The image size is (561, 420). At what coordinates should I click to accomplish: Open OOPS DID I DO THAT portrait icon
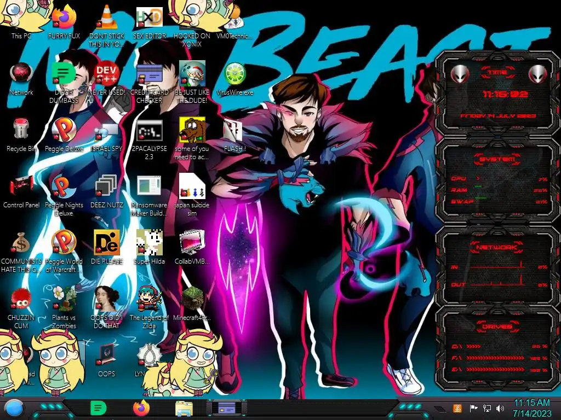click(107, 307)
